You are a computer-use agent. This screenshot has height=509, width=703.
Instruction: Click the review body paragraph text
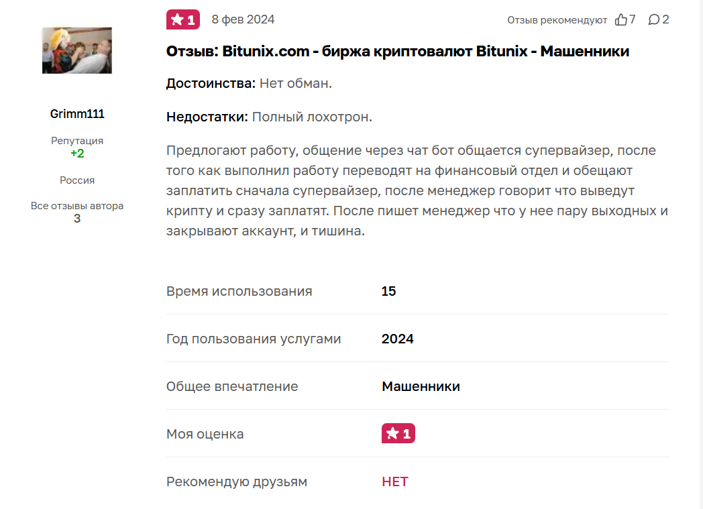(x=411, y=190)
